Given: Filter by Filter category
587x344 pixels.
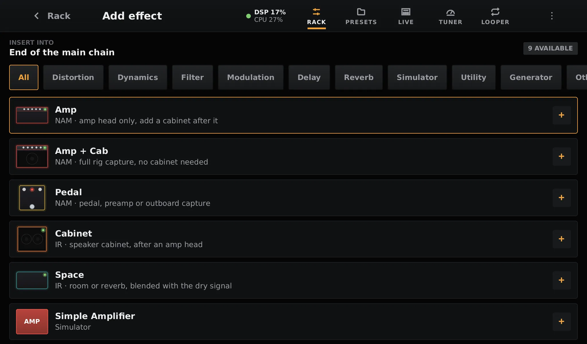Looking at the screenshot, I should 192,77.
